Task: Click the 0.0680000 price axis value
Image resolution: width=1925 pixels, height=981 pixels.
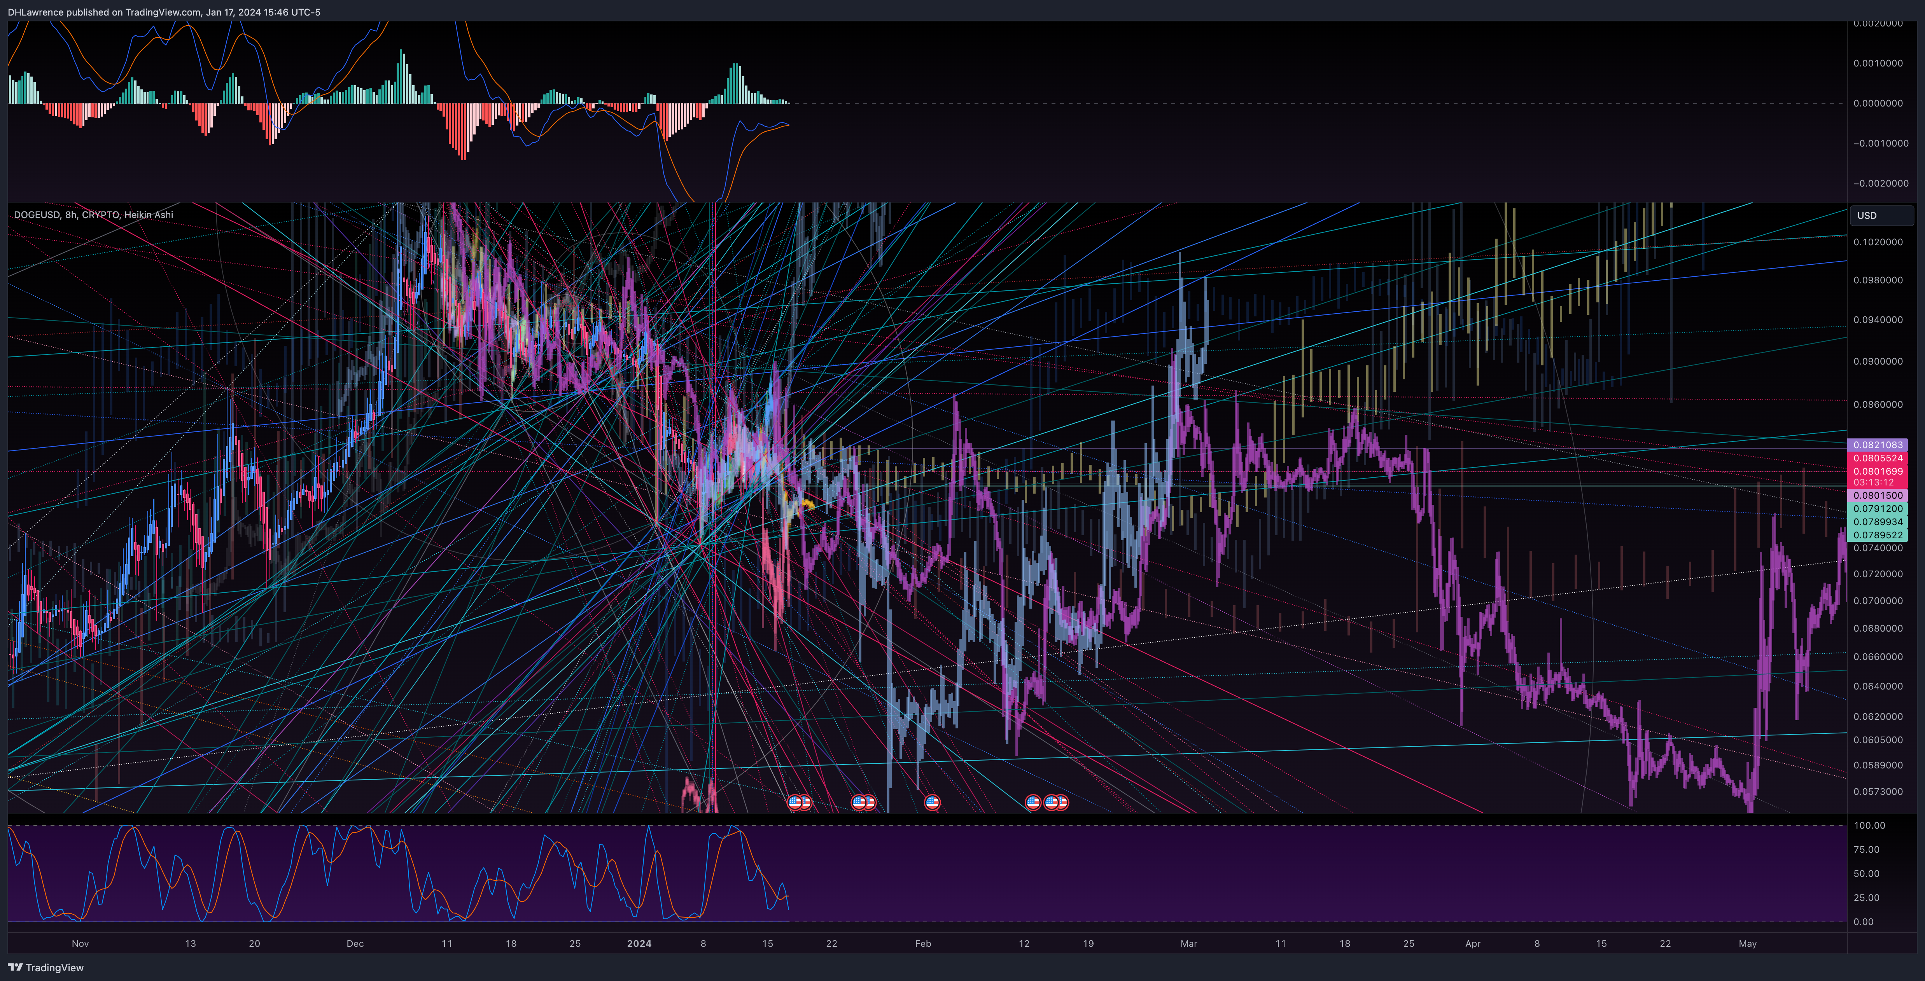Action: (1878, 629)
